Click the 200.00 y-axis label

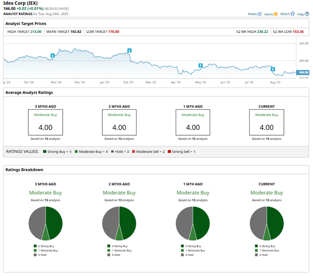point(303,61)
